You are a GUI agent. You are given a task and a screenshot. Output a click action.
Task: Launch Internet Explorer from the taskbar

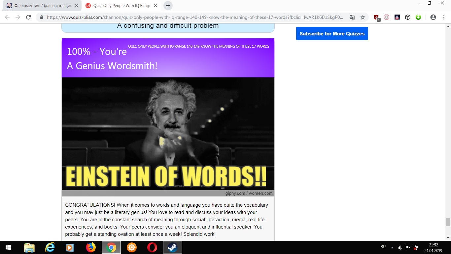[50, 247]
